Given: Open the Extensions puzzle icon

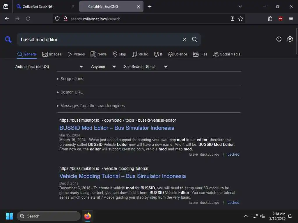Looking at the screenshot, I should click(270, 19).
